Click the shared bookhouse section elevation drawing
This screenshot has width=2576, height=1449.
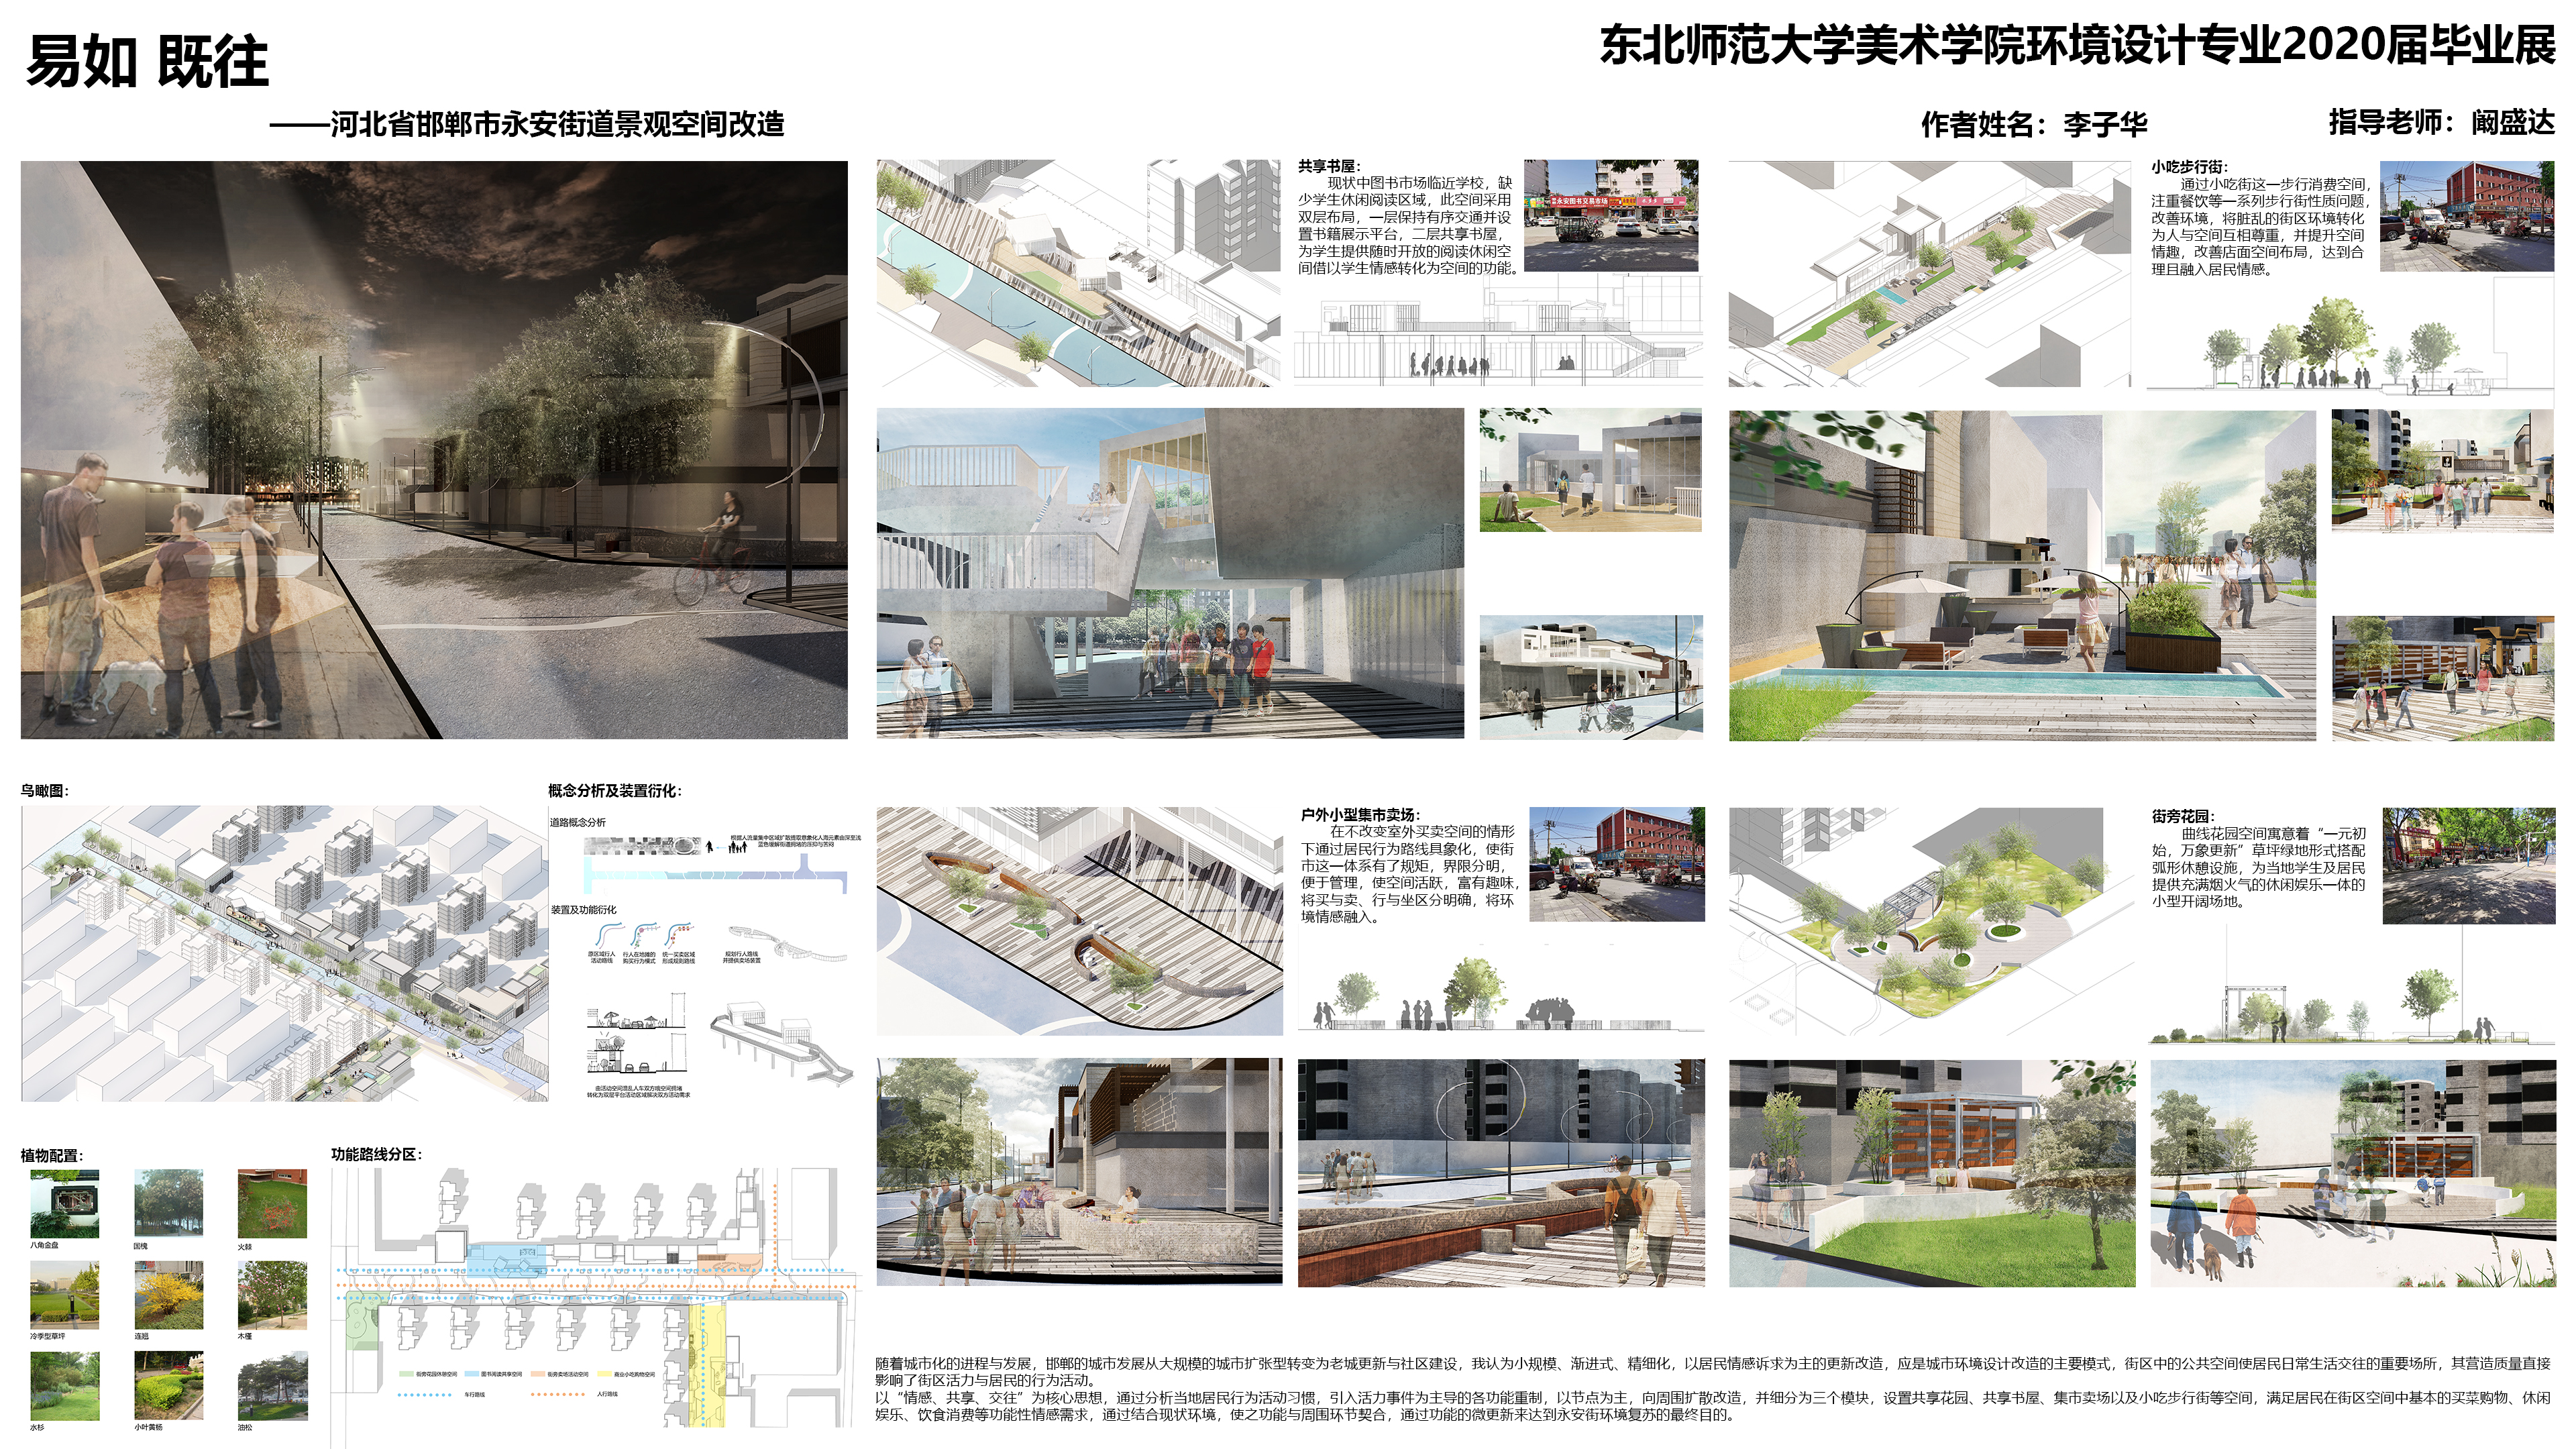pos(1498,331)
